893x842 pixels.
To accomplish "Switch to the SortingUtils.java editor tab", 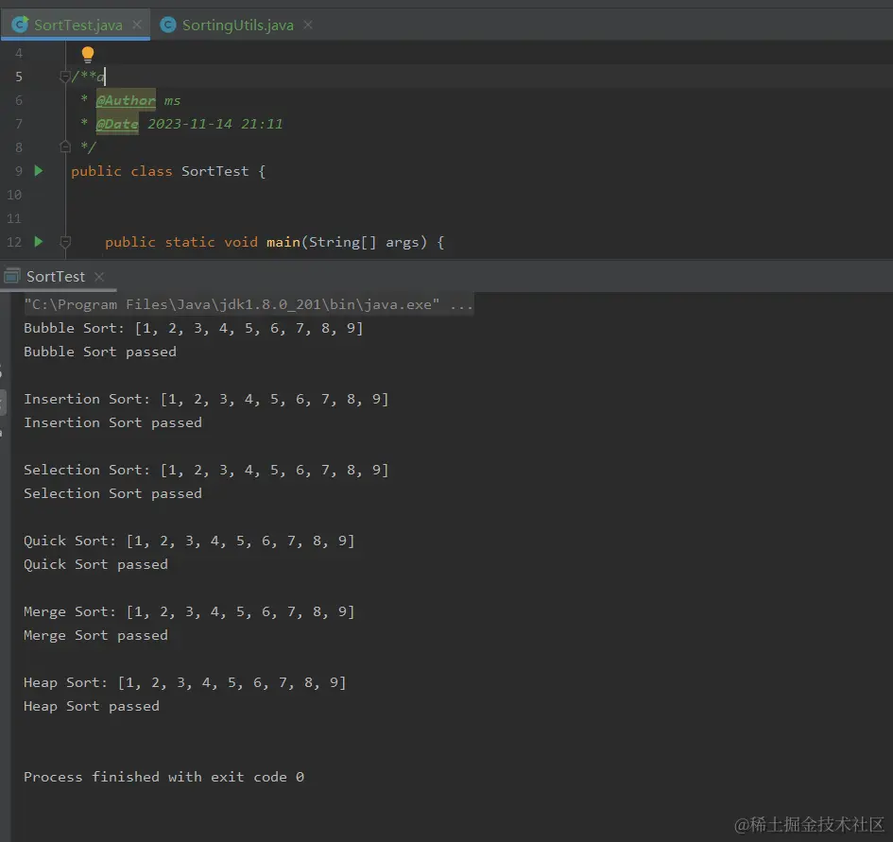I will point(237,26).
